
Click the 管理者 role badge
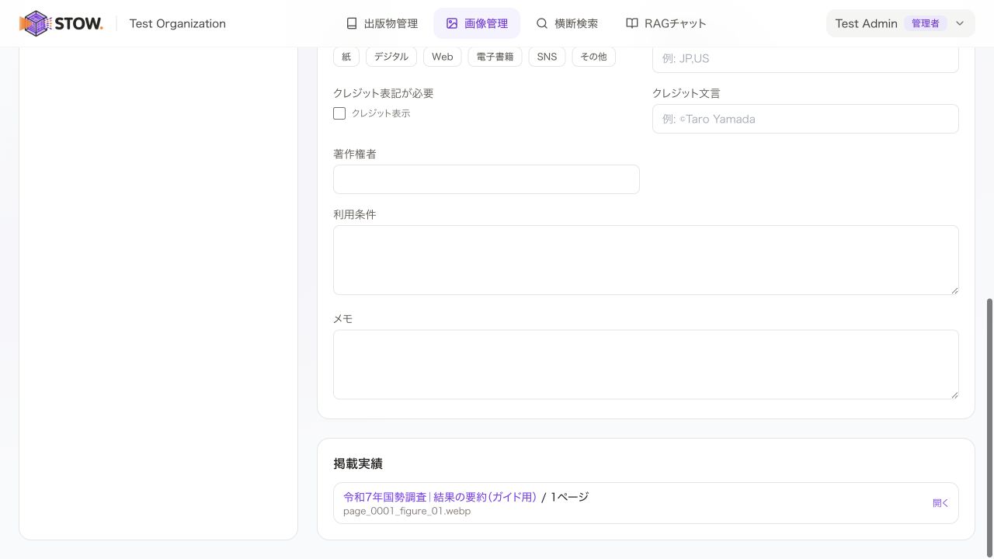click(925, 23)
